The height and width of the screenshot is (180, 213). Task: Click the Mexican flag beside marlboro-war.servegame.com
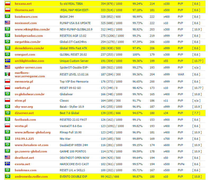click(x=7, y=74)
